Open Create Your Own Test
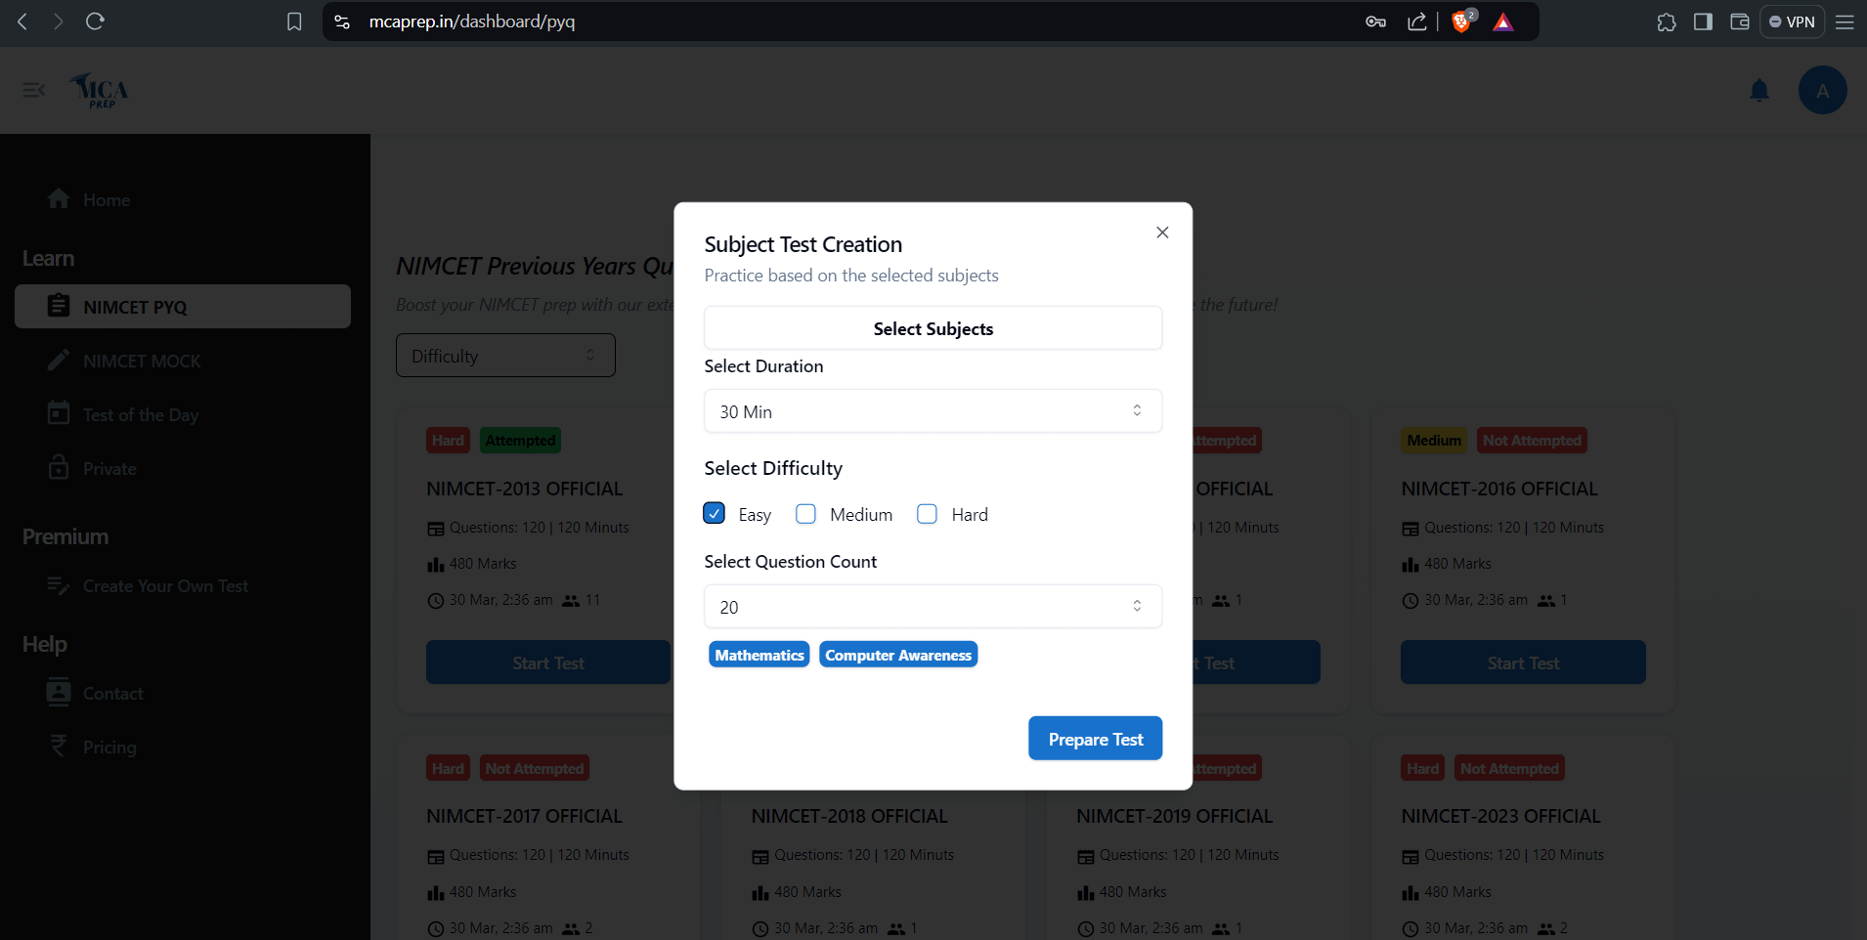Image resolution: width=1867 pixels, height=940 pixels. (165, 585)
